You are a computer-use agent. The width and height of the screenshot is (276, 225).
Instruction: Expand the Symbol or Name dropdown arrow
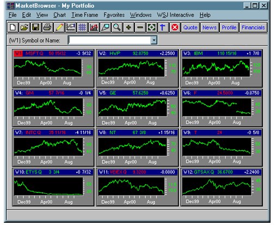coord(154,40)
